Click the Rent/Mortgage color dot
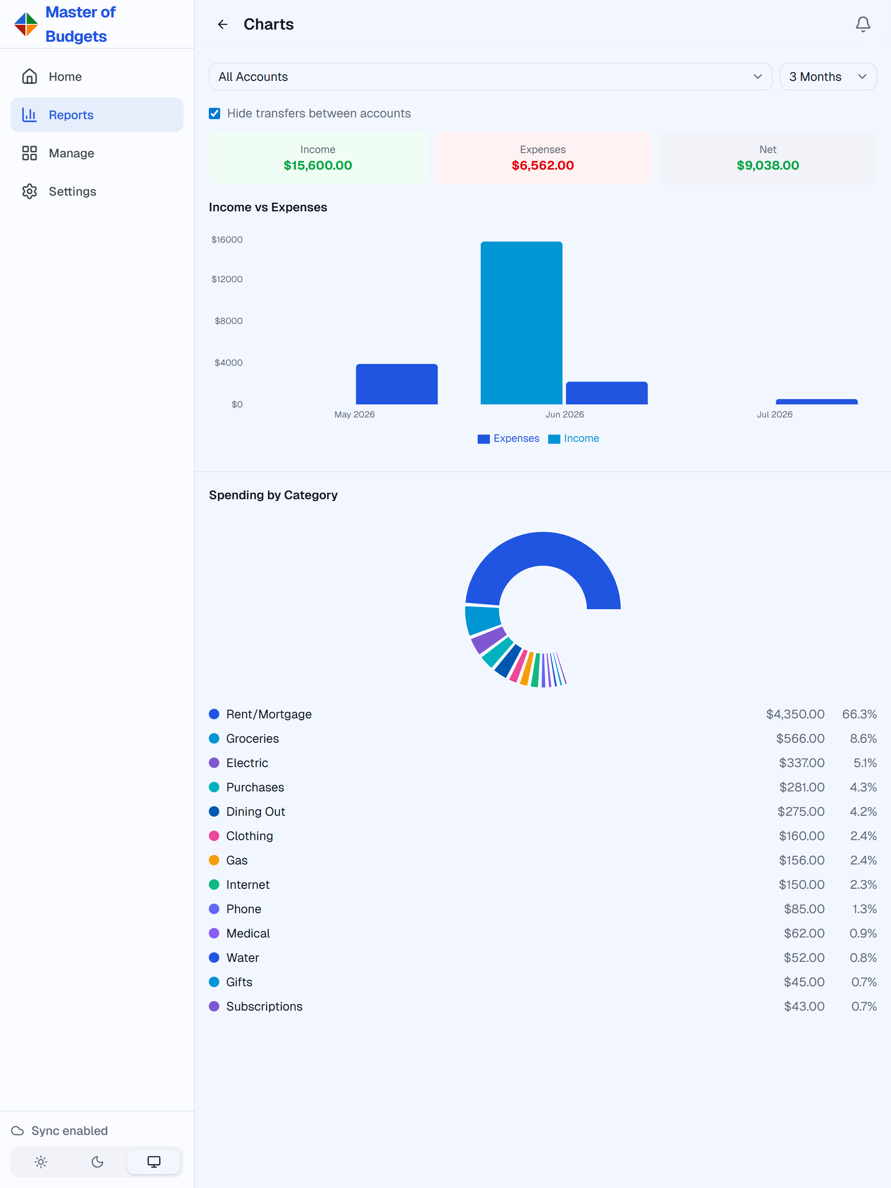Screen dimensions: 891x1188 tap(214, 714)
